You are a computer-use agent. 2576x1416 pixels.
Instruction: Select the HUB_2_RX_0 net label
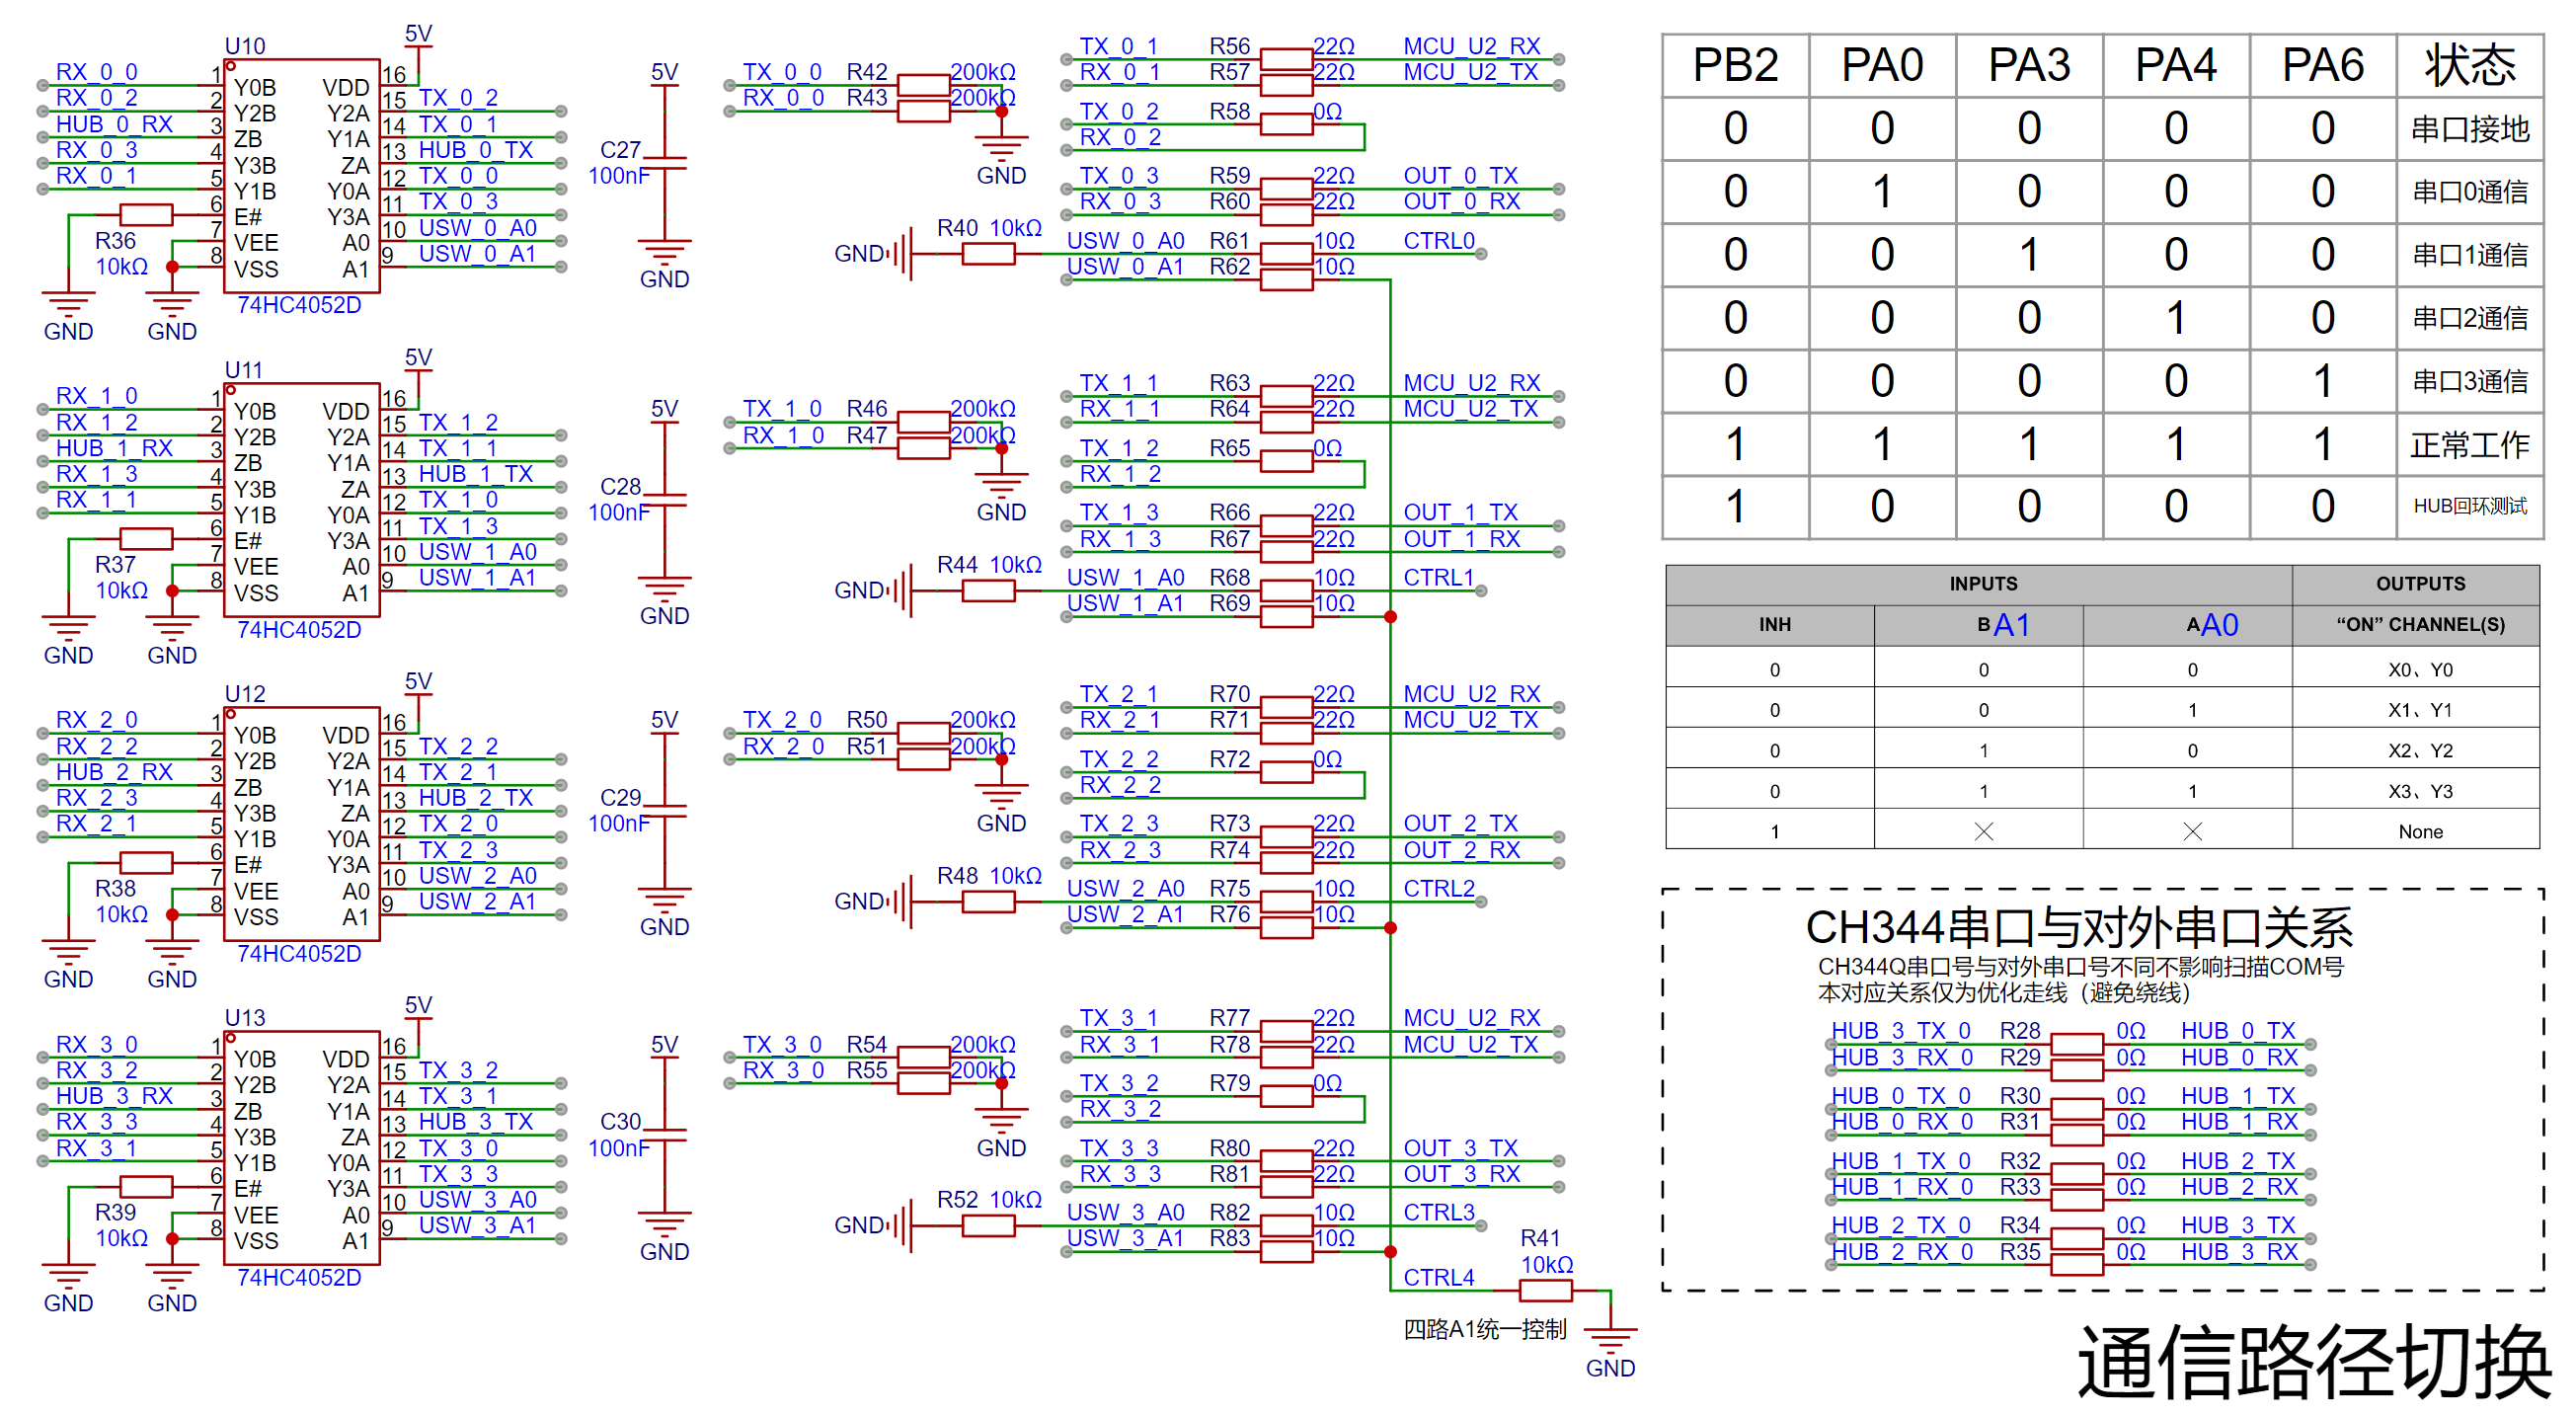click(1902, 1252)
